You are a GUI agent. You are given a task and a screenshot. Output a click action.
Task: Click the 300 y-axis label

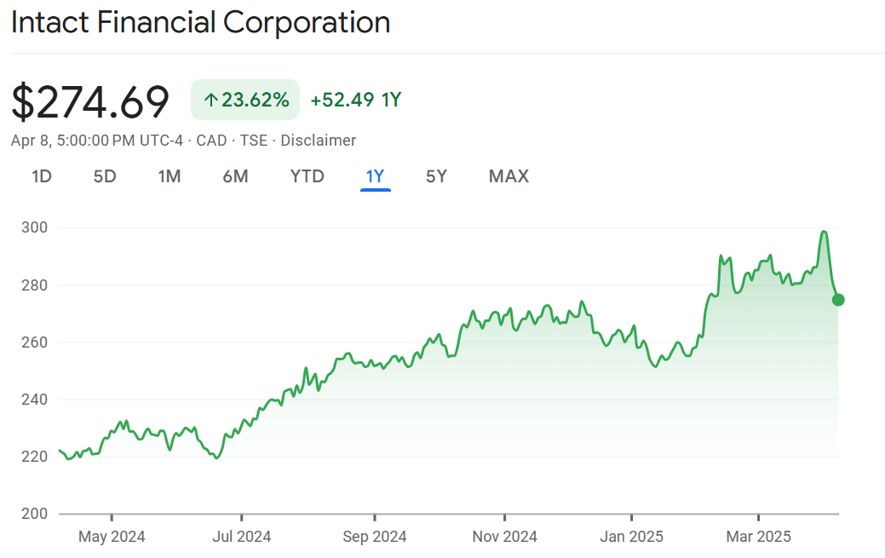click(34, 227)
